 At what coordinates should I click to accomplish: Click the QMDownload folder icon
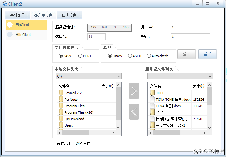coord(61,119)
